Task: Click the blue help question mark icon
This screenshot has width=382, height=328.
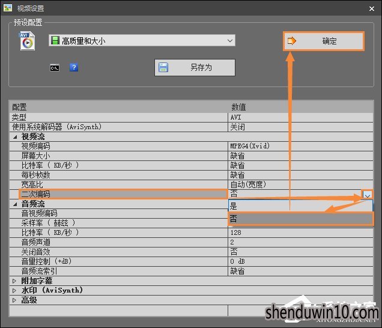Action: click(74, 67)
